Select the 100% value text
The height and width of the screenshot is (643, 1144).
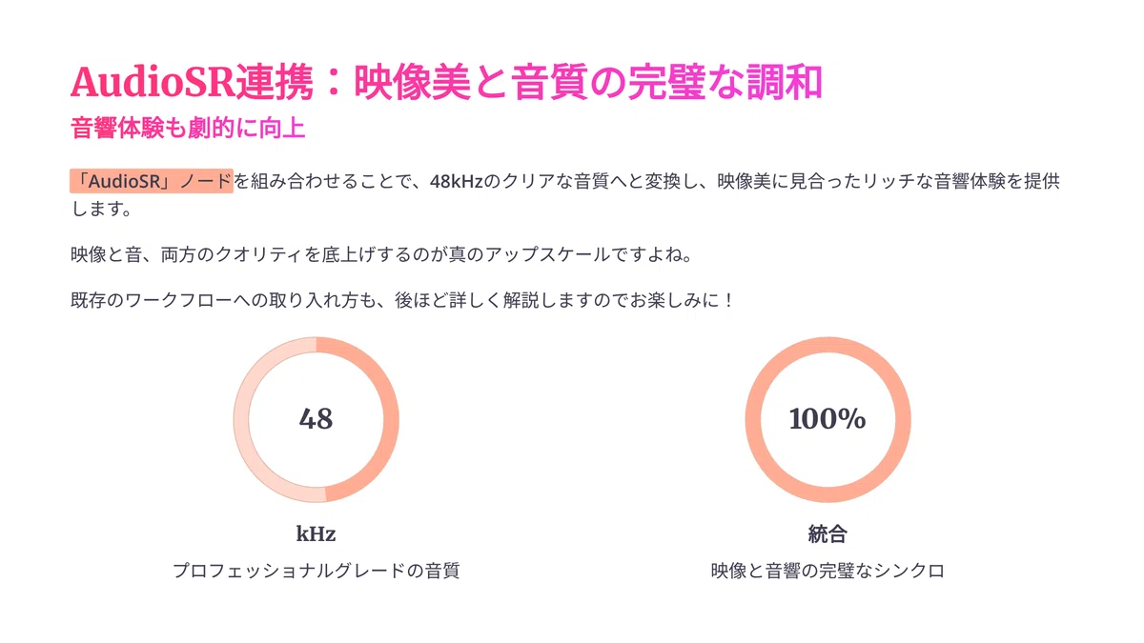click(x=827, y=418)
